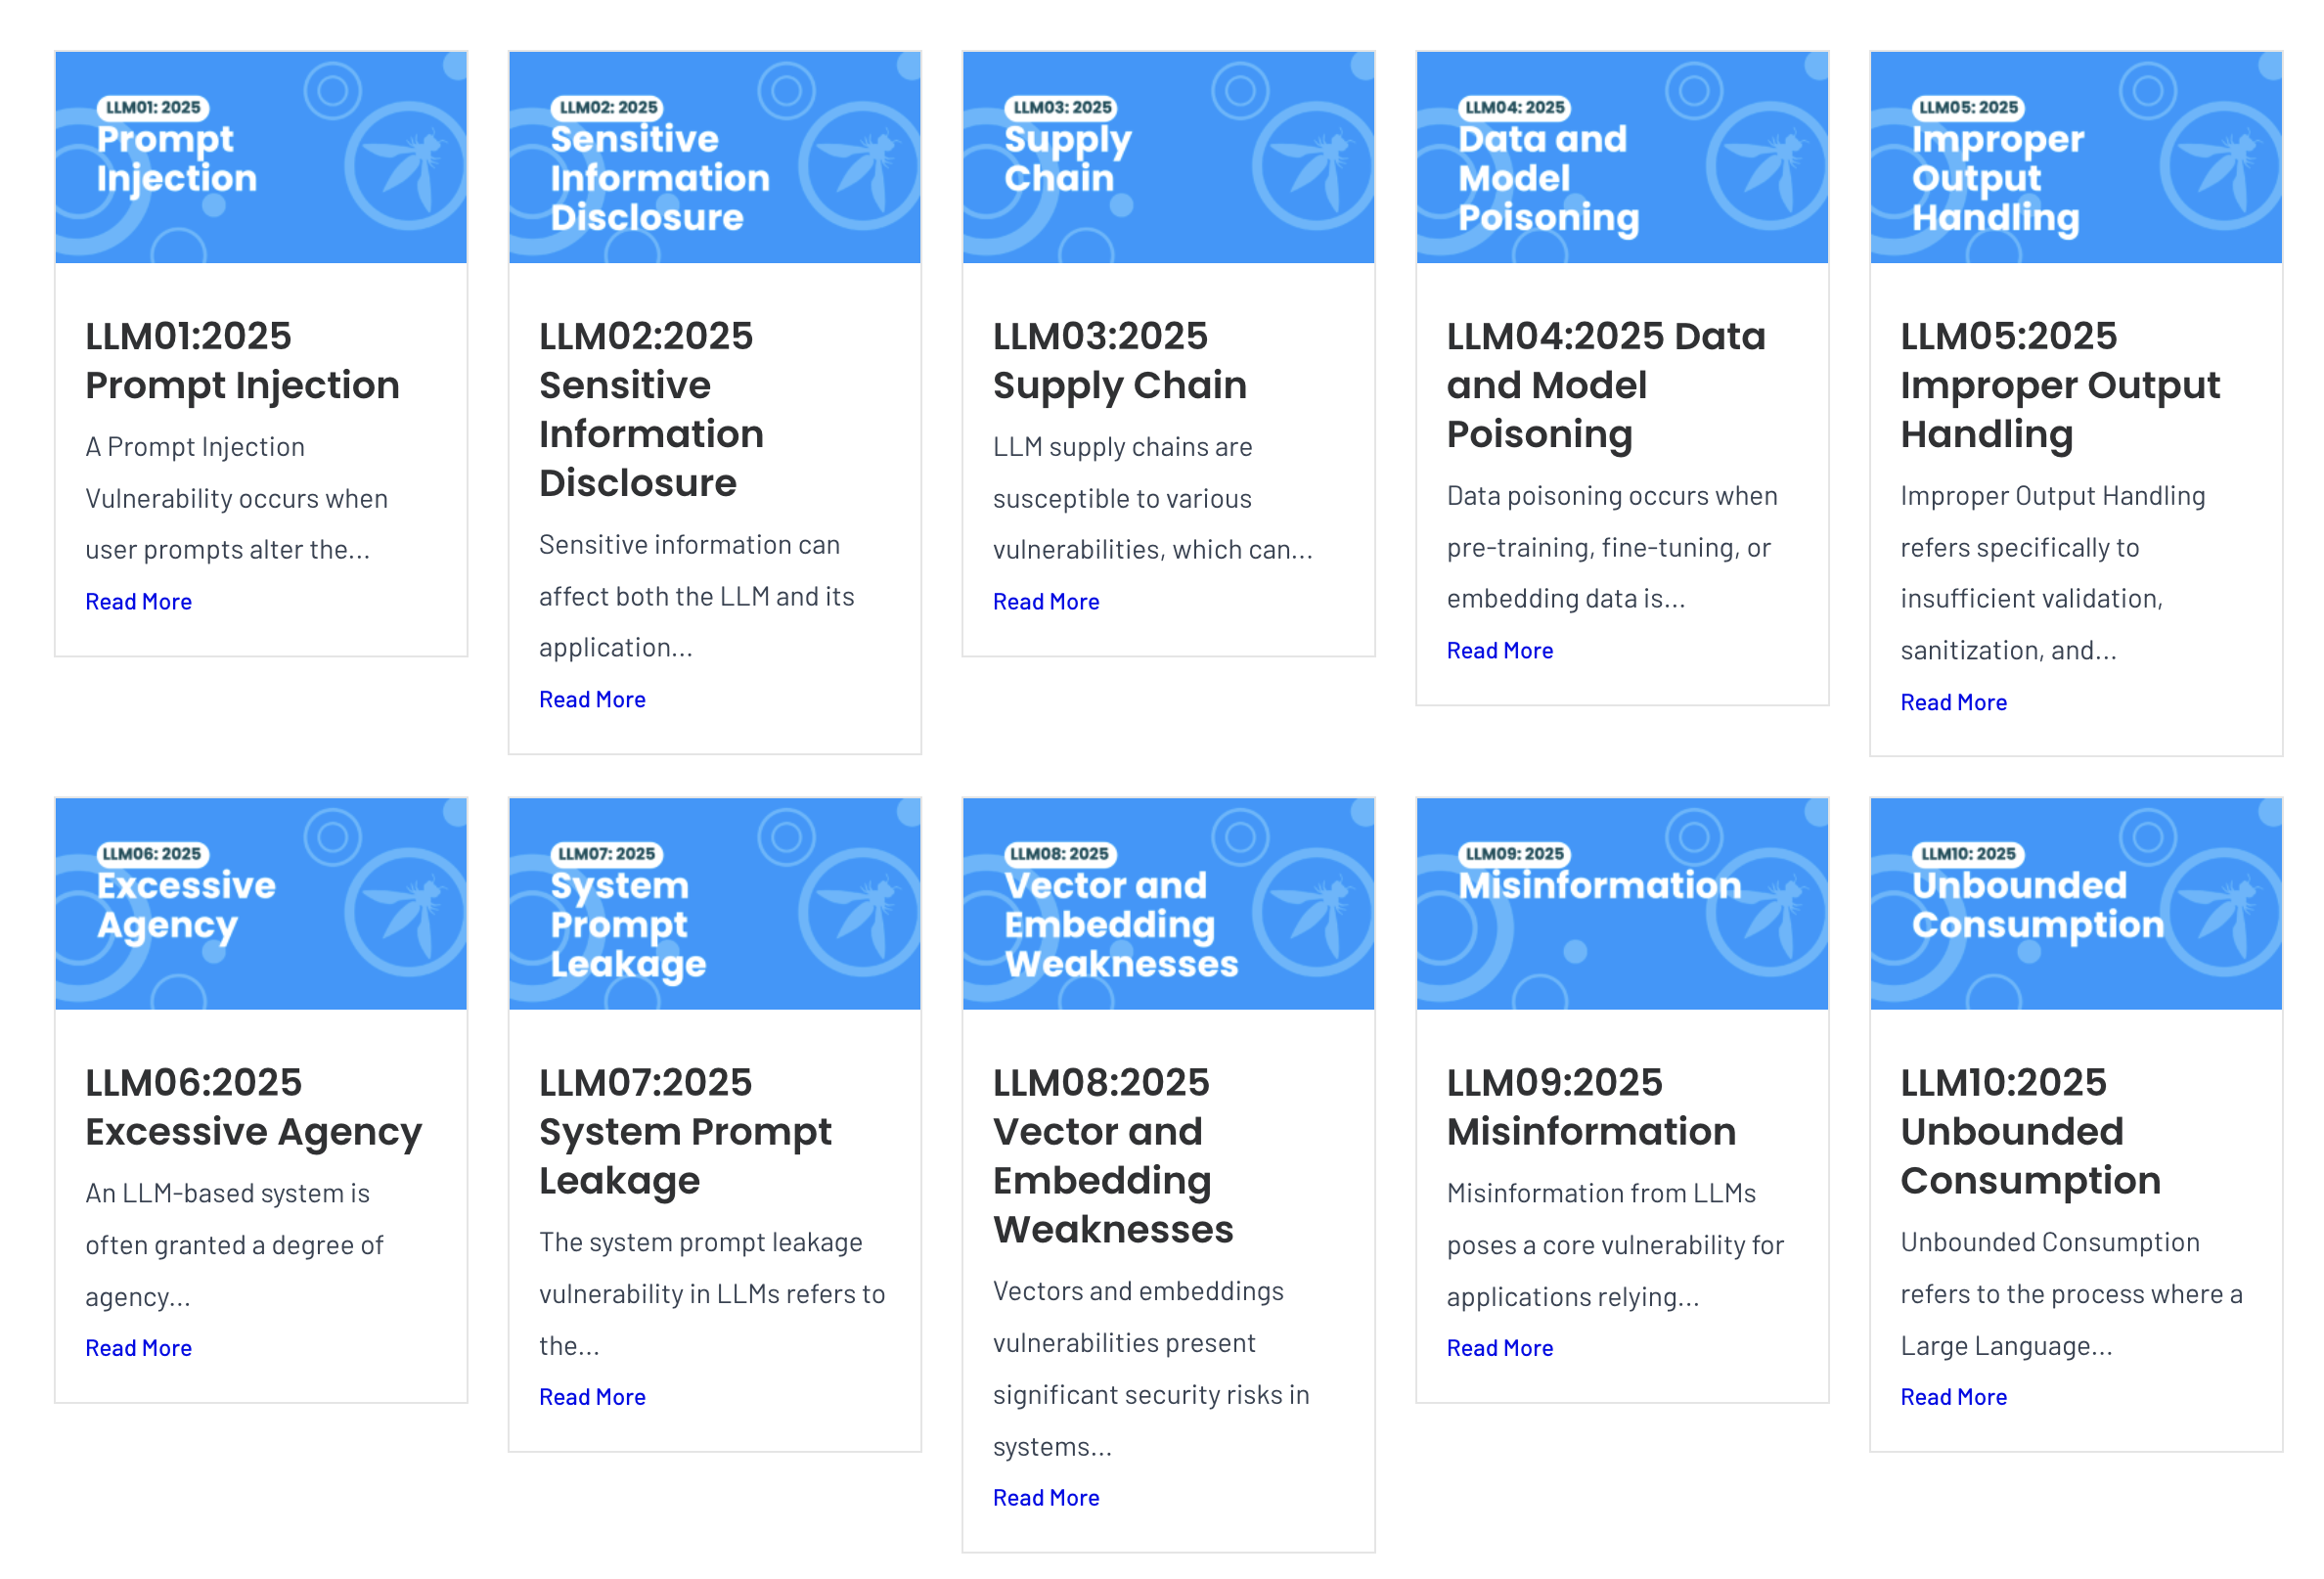
Task: Click the 'LLM01: 2025' badge on banner
Action: click(153, 107)
